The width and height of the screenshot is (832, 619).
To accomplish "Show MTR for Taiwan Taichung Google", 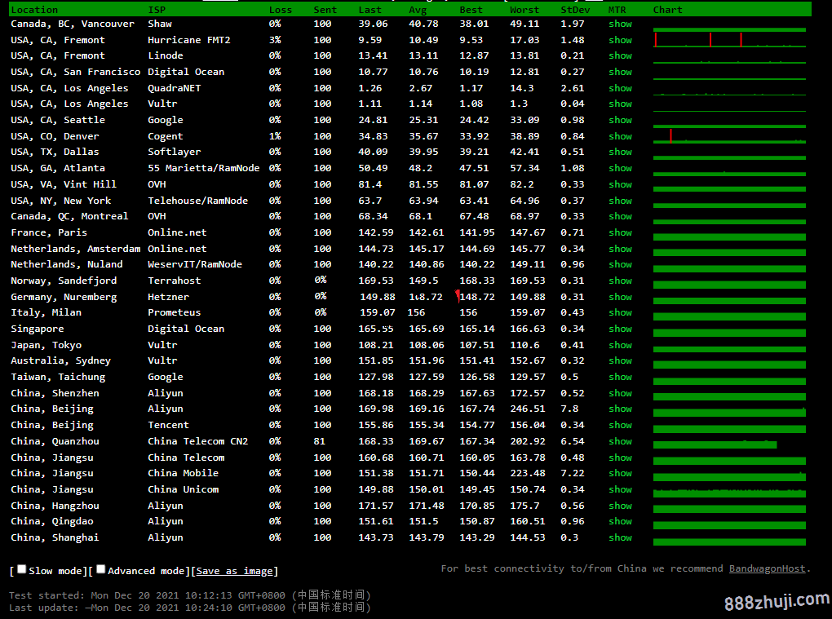I will coord(620,377).
